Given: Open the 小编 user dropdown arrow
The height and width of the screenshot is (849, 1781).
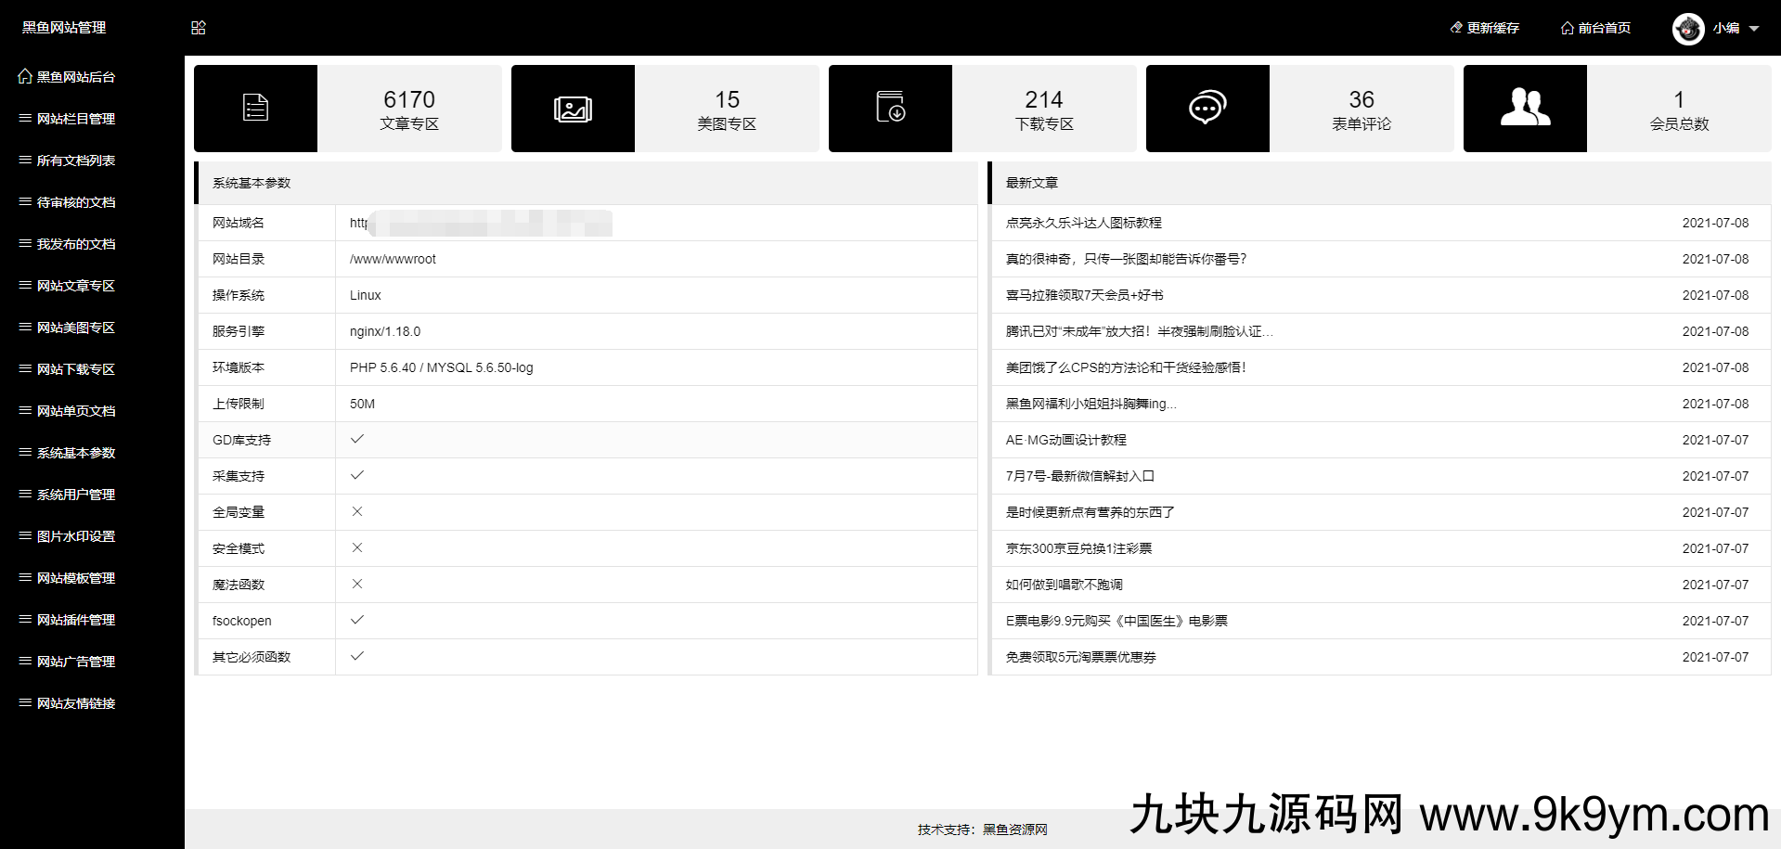Looking at the screenshot, I should click(1754, 29).
